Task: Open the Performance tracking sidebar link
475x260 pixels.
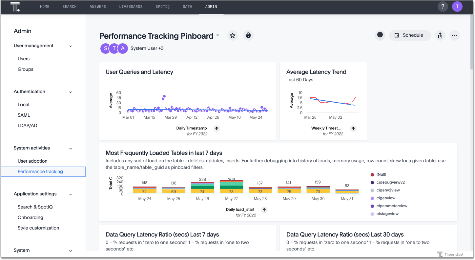Action: pyautogui.click(x=40, y=171)
